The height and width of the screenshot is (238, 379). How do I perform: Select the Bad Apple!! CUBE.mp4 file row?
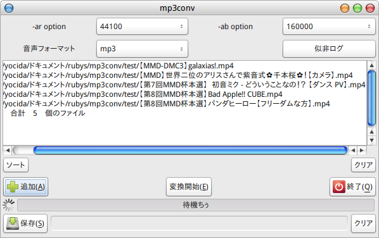184,94
